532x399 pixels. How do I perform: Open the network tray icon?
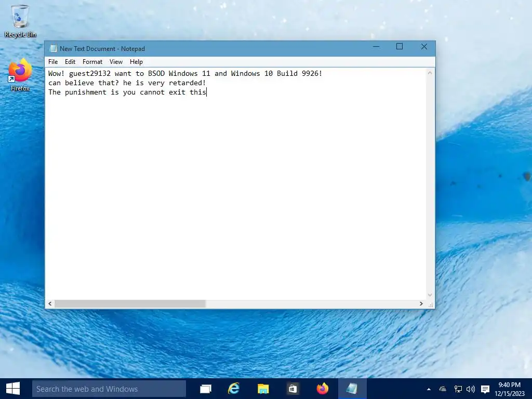[x=458, y=389]
